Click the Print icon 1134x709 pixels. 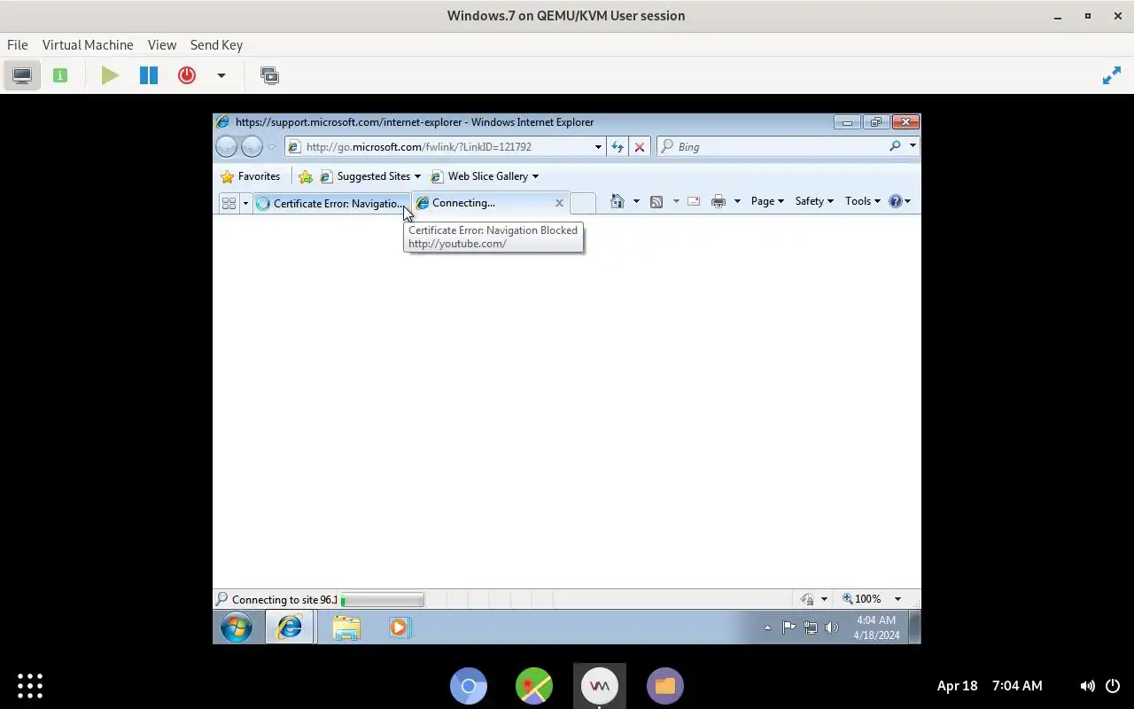coord(718,201)
